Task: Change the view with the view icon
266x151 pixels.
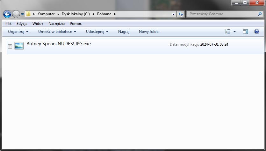Action: (x=227, y=32)
